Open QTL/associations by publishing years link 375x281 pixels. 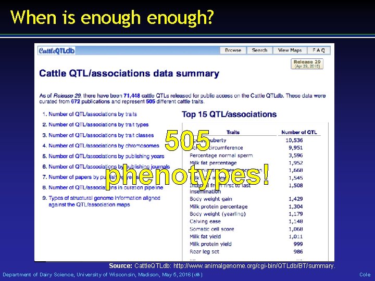[106, 156]
